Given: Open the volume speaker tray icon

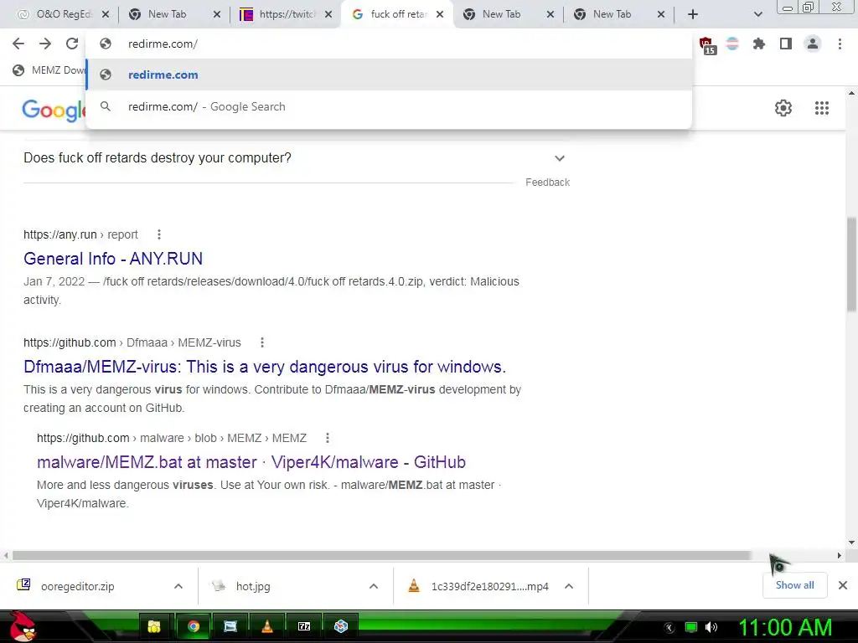Looking at the screenshot, I should (711, 627).
